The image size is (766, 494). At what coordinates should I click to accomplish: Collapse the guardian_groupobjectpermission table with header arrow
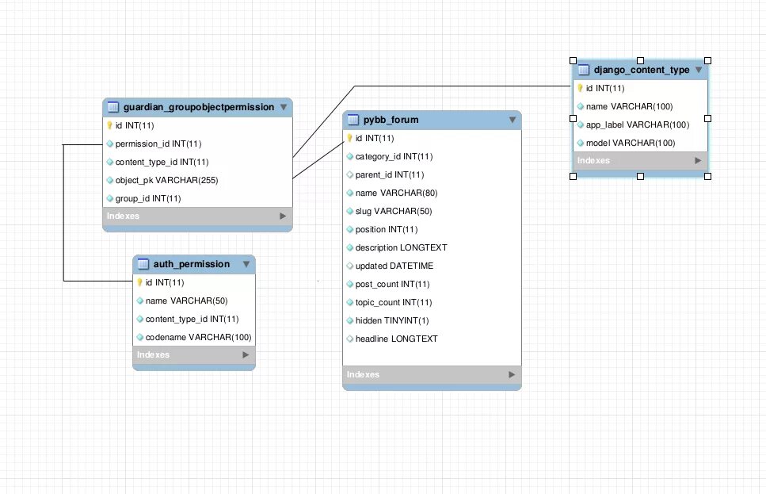(284, 107)
